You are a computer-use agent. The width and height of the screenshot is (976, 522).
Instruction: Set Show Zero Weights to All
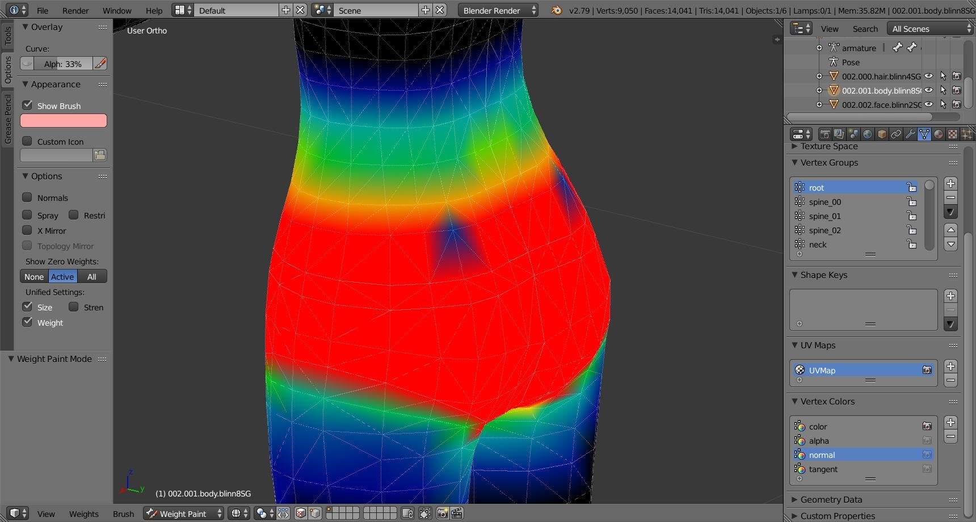92,276
